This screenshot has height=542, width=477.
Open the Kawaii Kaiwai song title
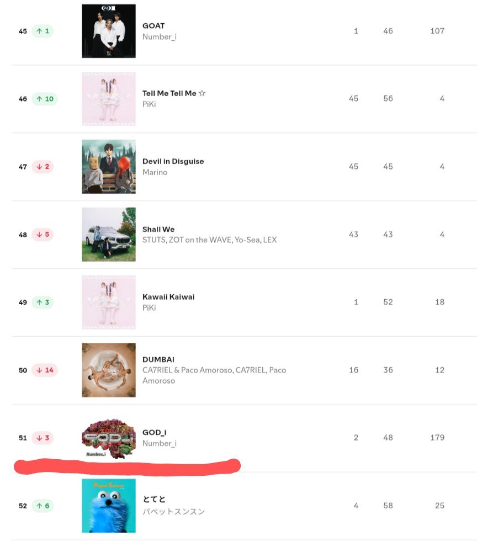[168, 297]
